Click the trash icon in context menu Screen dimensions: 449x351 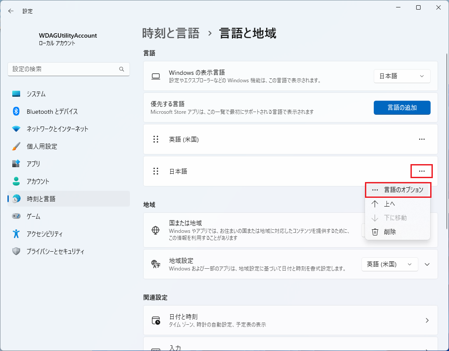pyautogui.click(x=375, y=232)
